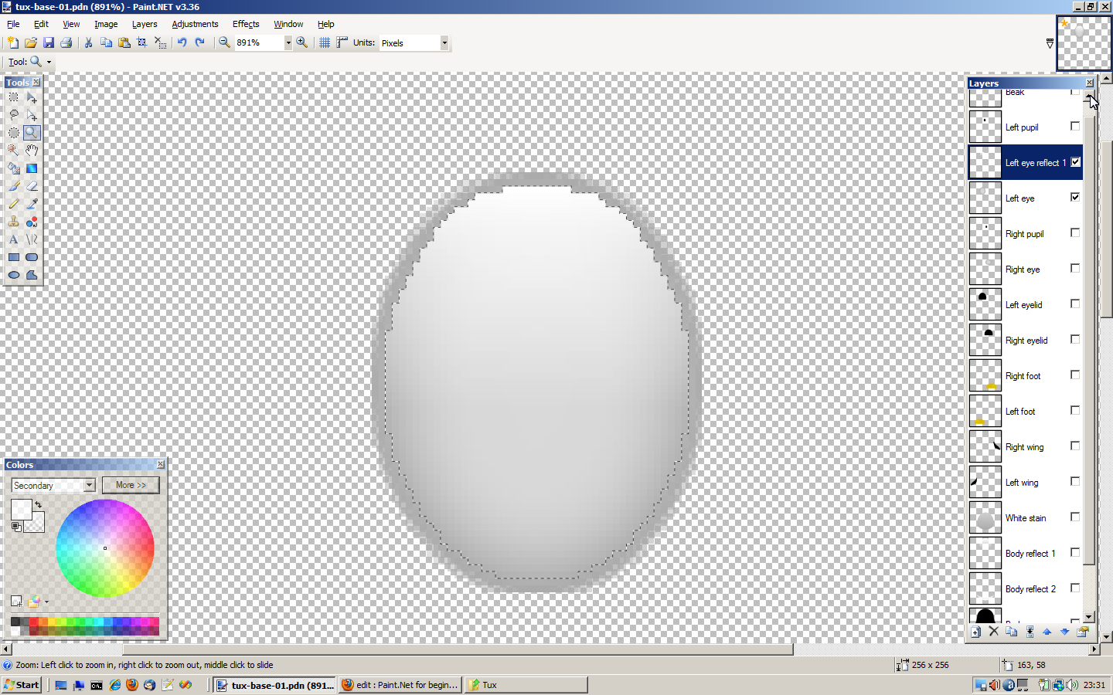This screenshot has height=695, width=1113.
Task: Select the Text tool
Action: tap(14, 239)
